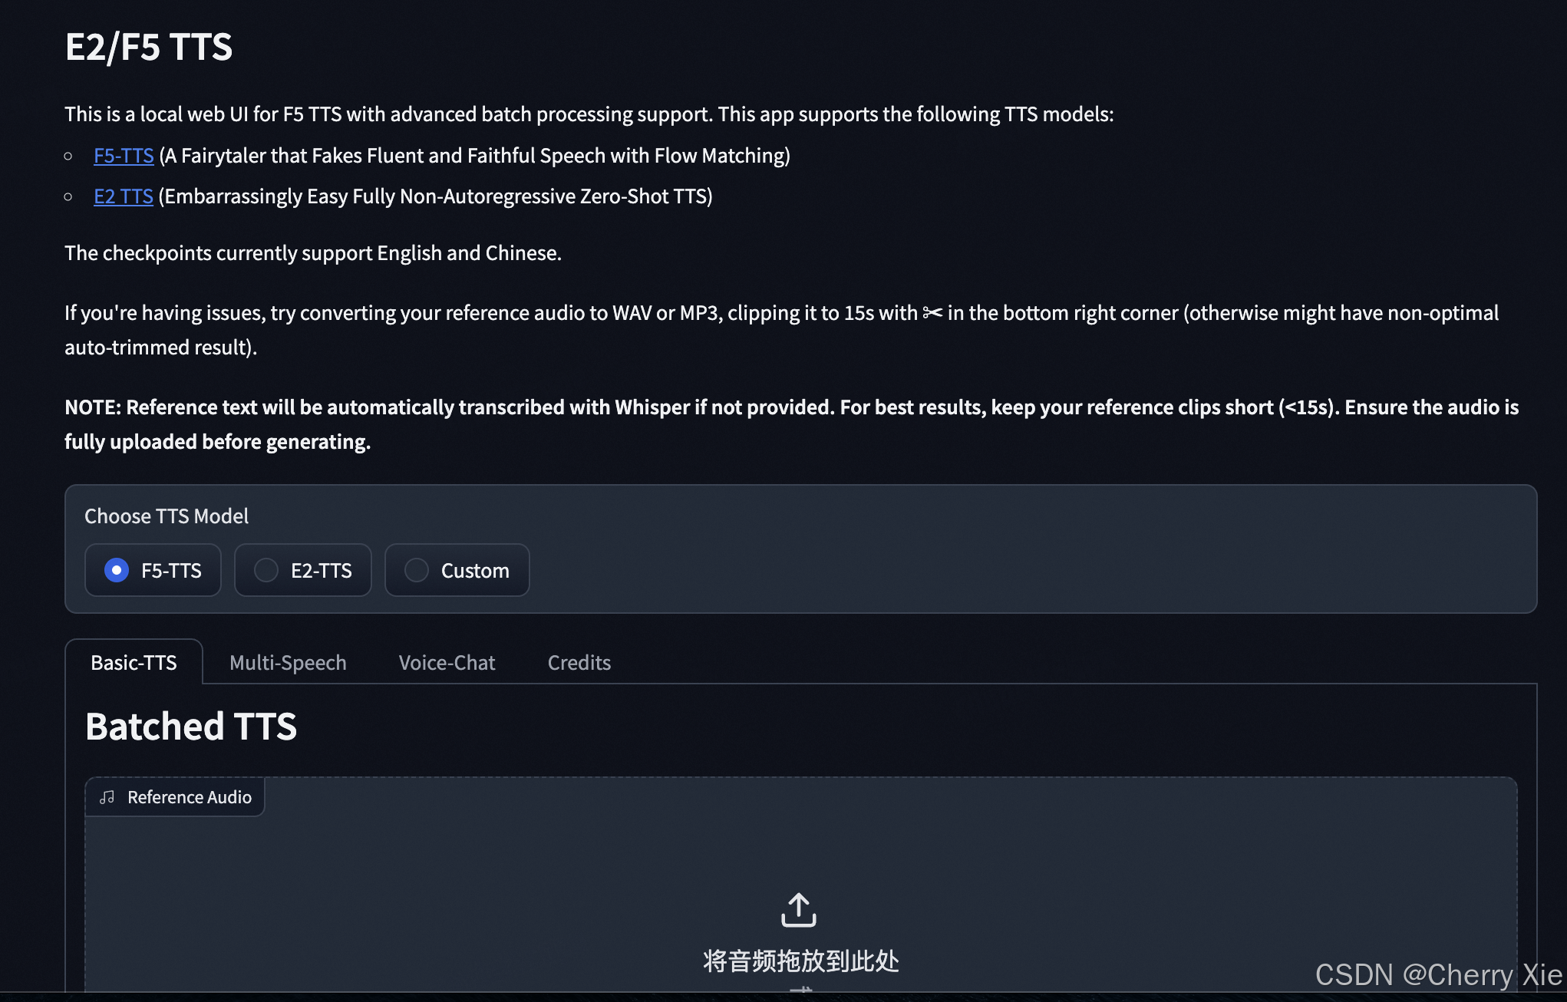
Task: Select the E2-TTS radio button
Action: tap(266, 570)
